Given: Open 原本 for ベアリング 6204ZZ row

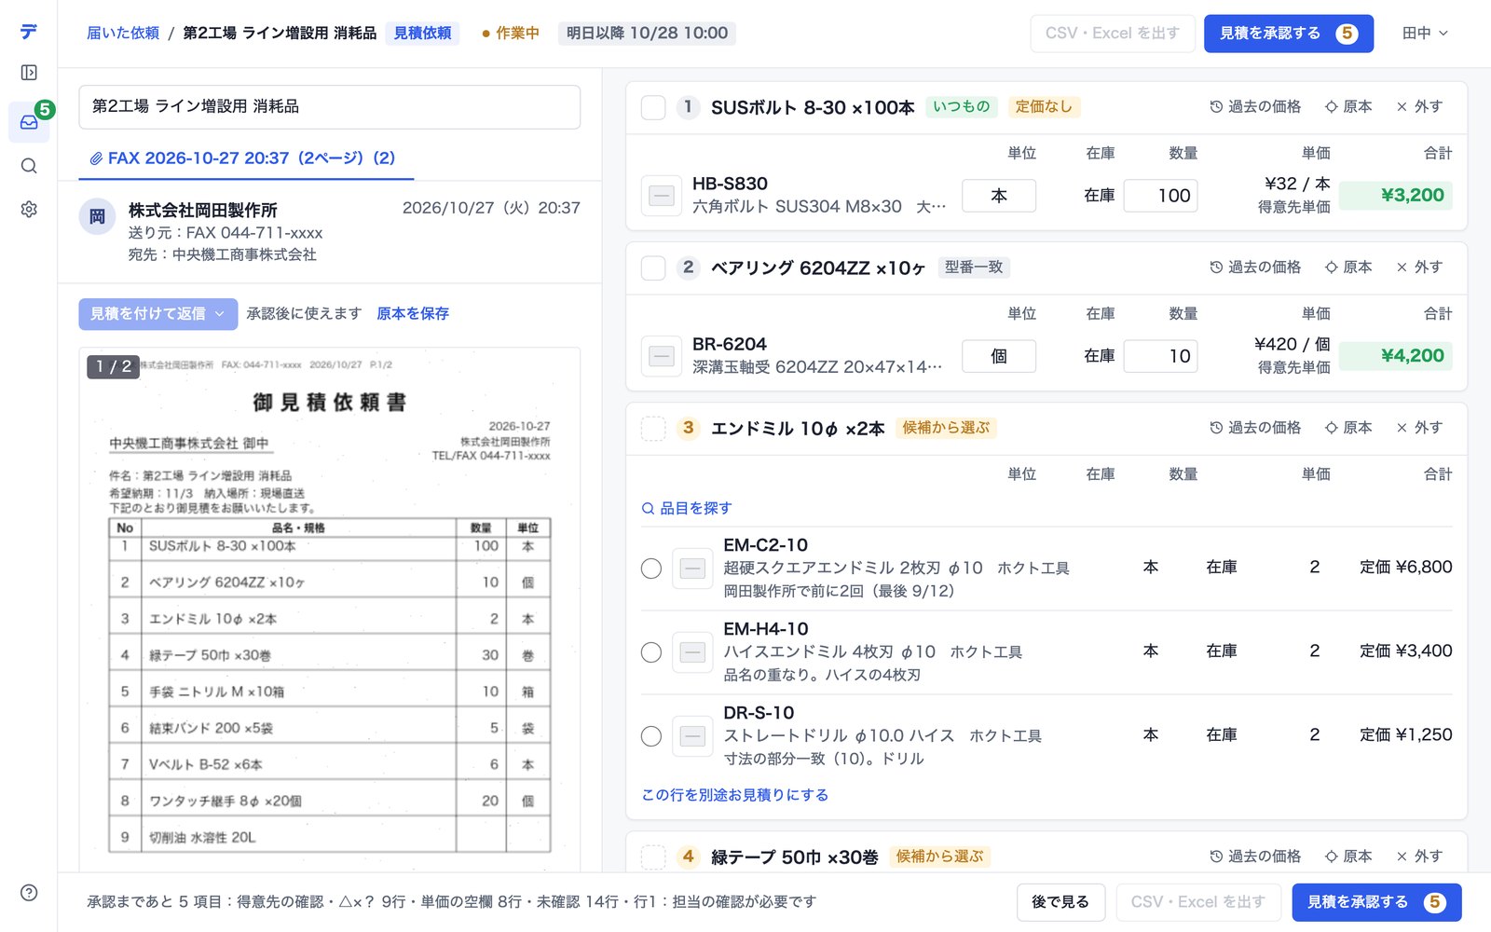Looking at the screenshot, I should (x=1348, y=267).
